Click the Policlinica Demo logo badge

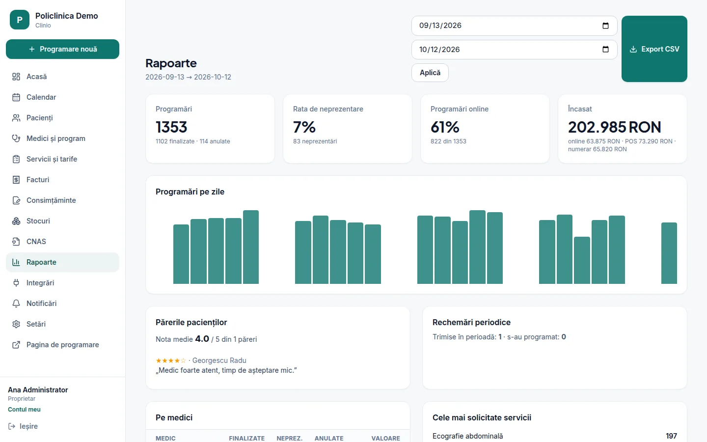(x=20, y=20)
